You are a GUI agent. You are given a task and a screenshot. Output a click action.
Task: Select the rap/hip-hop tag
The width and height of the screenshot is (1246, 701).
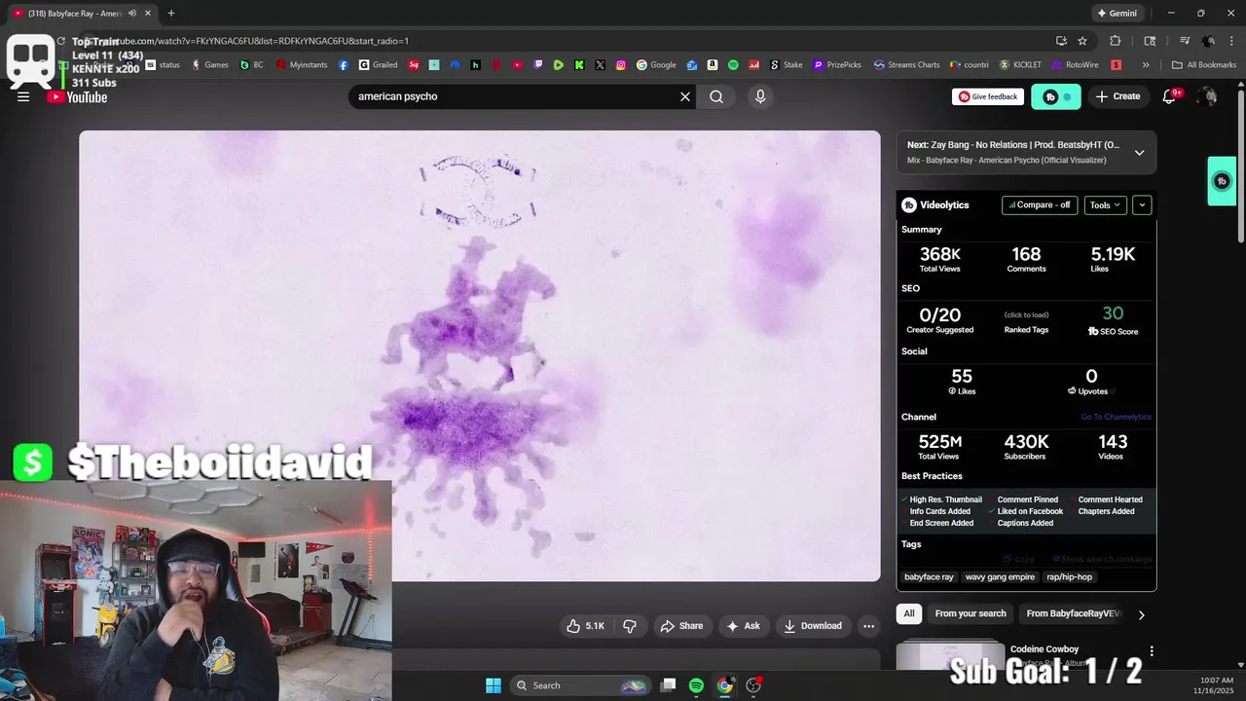(1069, 576)
